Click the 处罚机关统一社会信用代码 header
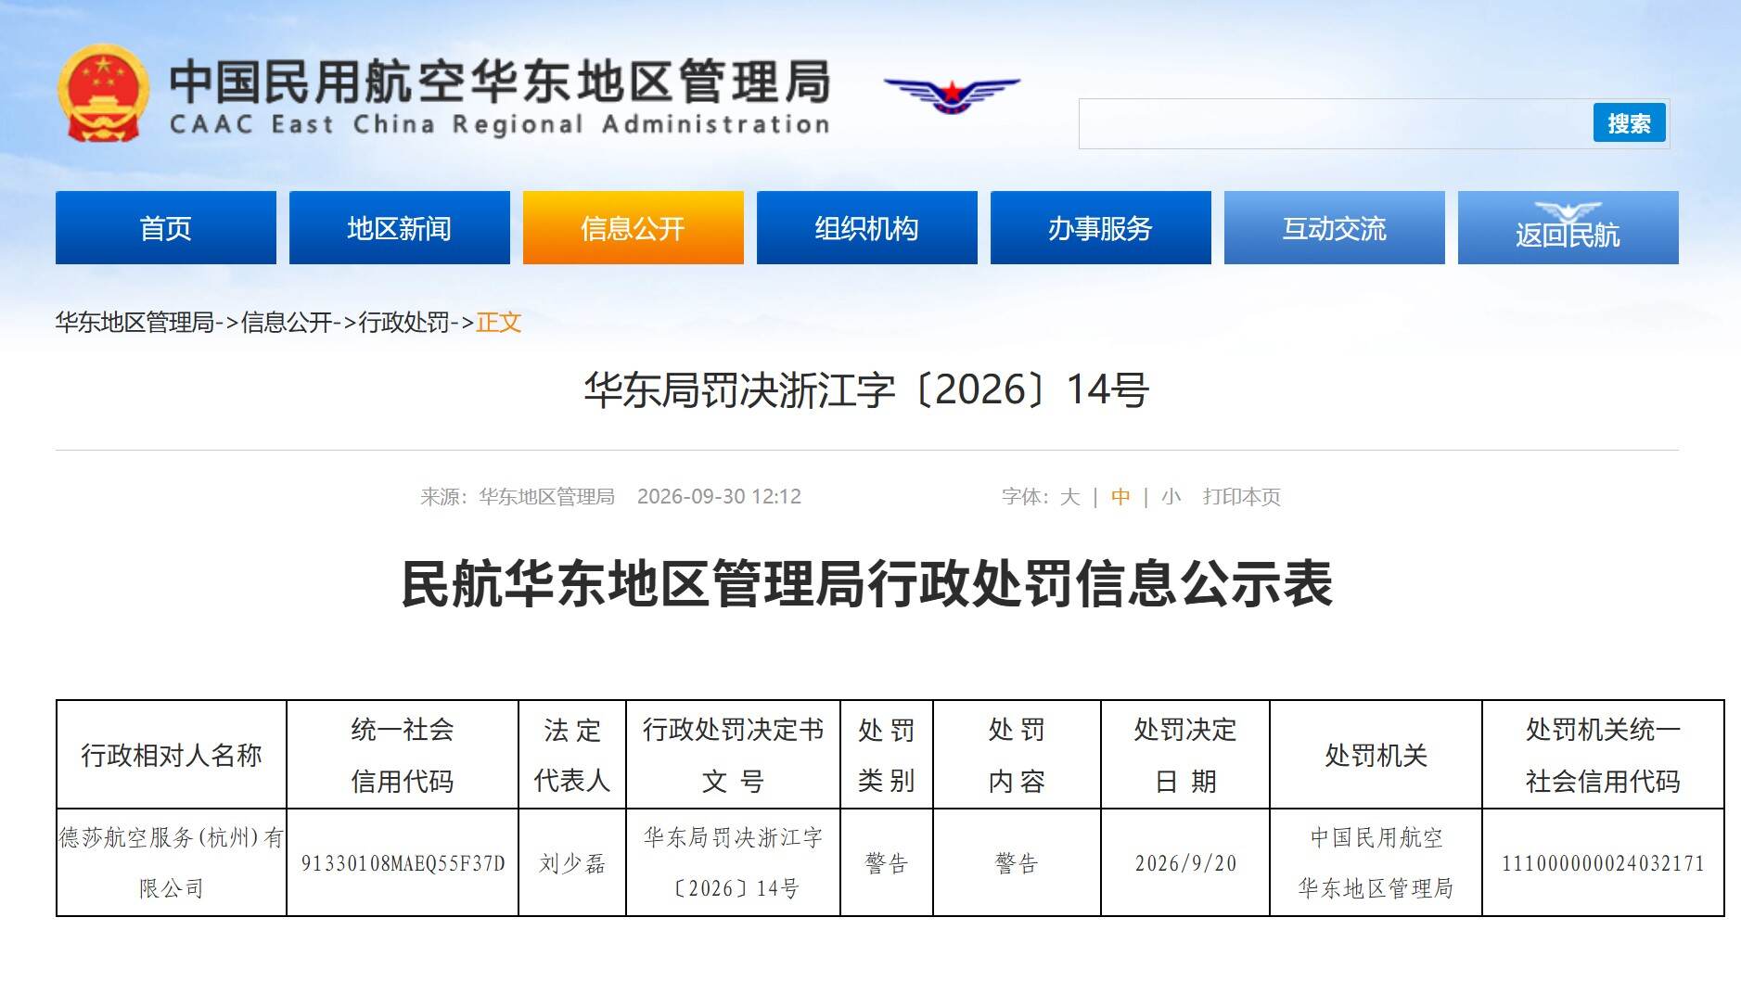Screen dimensions: 1741x994 click(1603, 755)
